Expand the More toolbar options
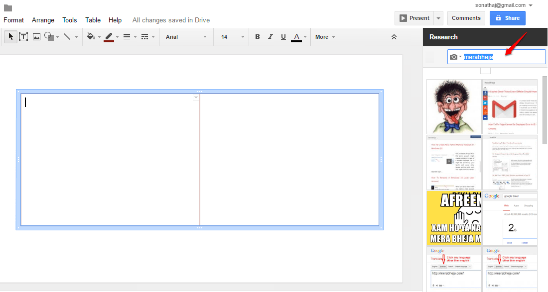The width and height of the screenshot is (548, 292). [325, 37]
